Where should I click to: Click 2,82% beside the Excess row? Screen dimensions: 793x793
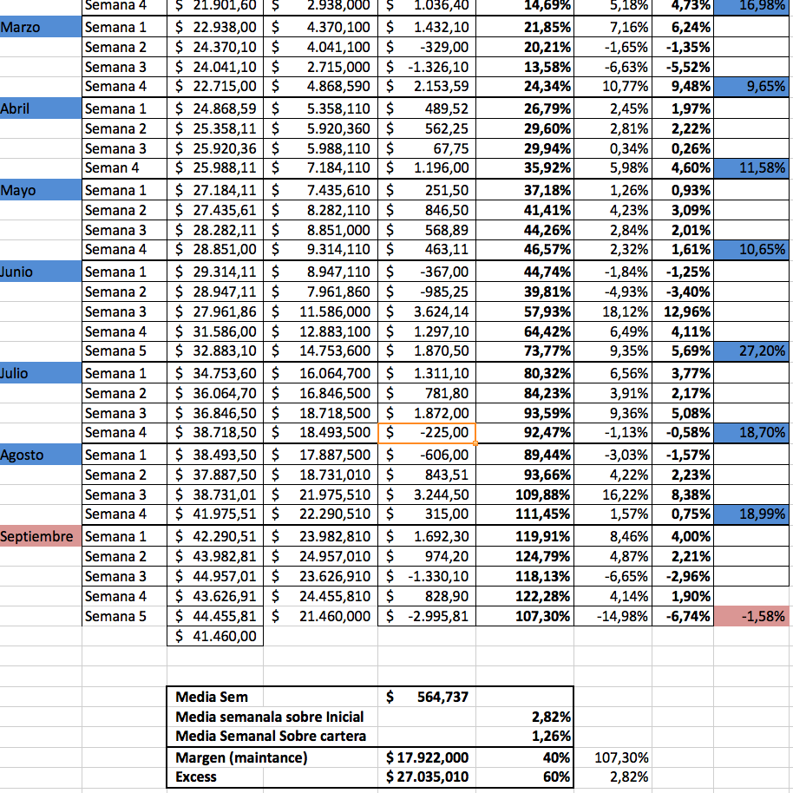(613, 777)
